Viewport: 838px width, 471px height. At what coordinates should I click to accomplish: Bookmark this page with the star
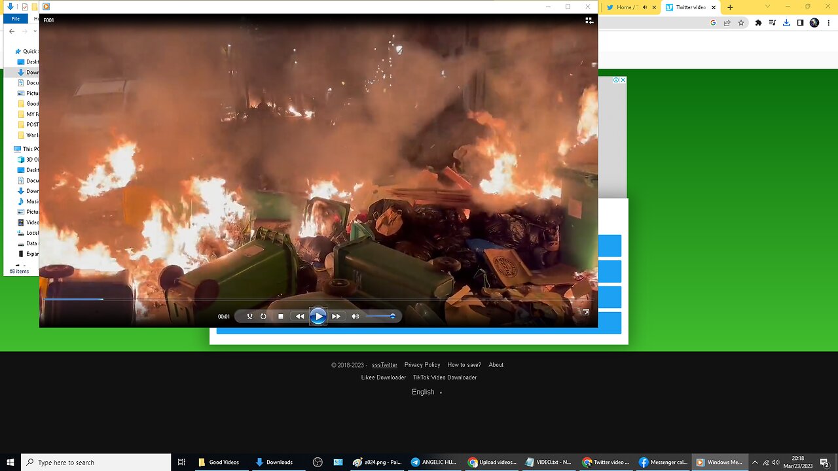(741, 23)
